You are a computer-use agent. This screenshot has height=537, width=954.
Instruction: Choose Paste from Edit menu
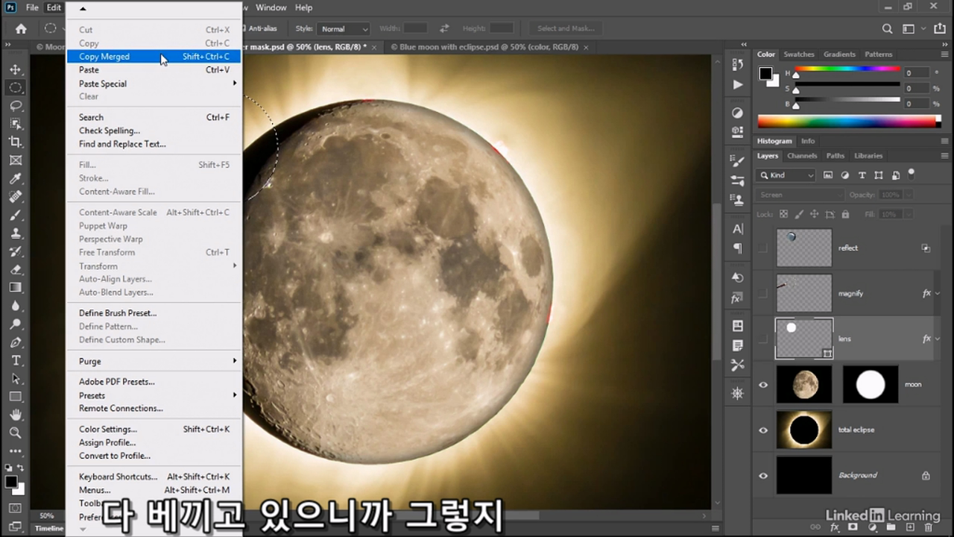click(x=154, y=70)
